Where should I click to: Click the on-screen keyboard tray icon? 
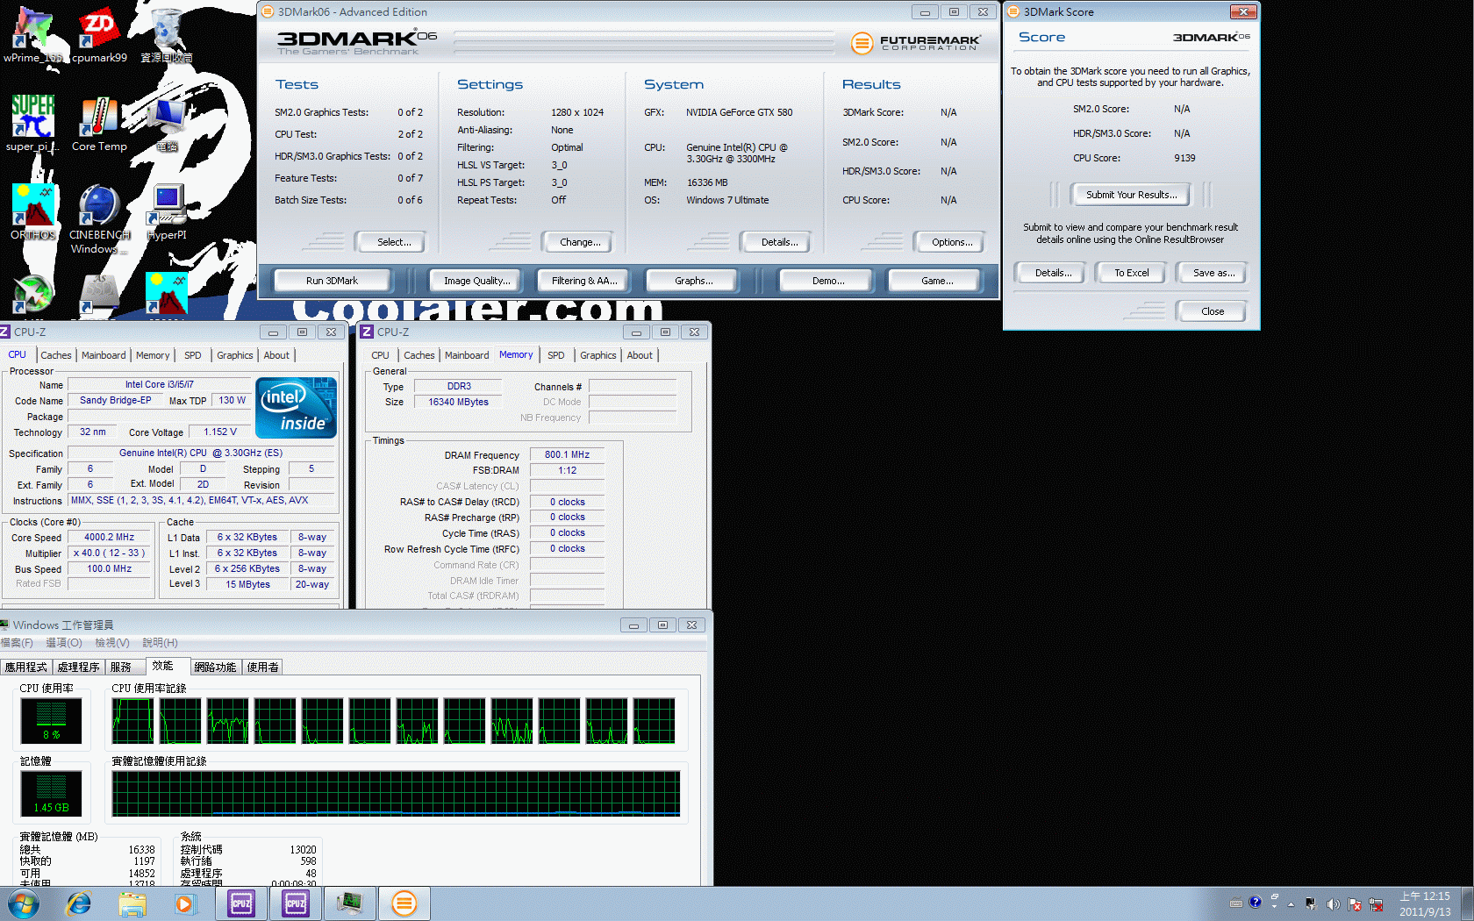(1235, 903)
